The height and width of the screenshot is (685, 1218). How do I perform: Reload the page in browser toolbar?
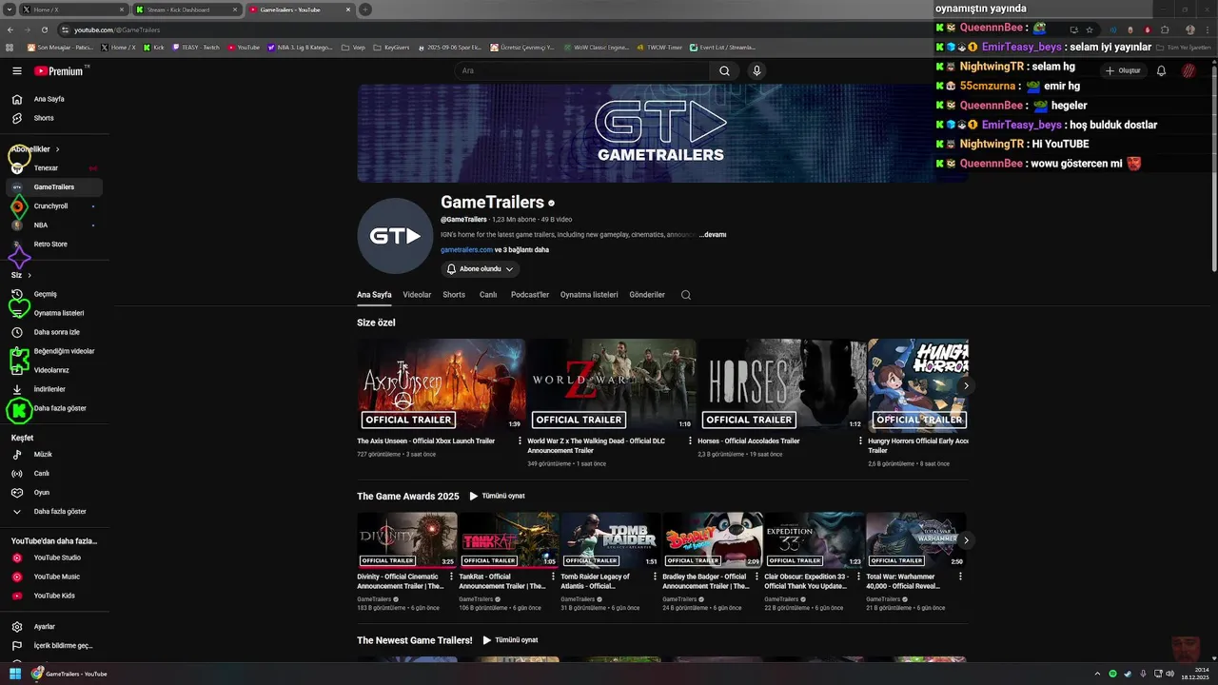tap(44, 29)
